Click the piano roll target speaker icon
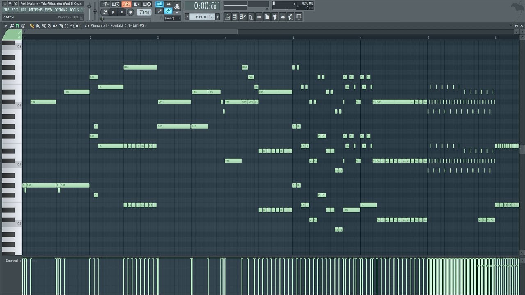 point(87,25)
